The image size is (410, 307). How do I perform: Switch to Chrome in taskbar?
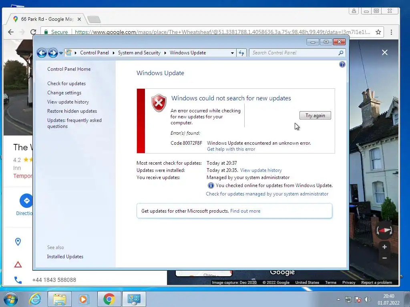pyautogui.click(x=109, y=299)
